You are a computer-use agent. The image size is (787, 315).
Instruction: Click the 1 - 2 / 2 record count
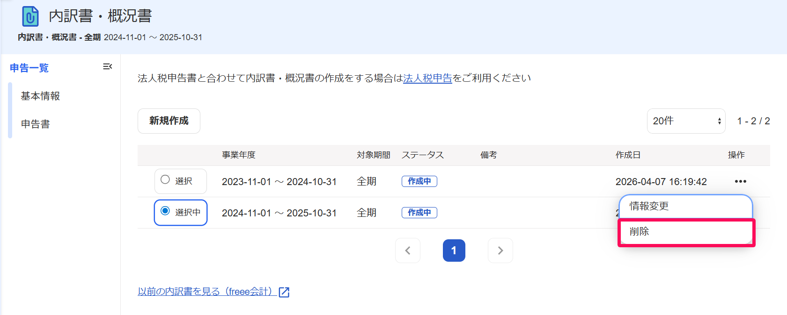[754, 121]
